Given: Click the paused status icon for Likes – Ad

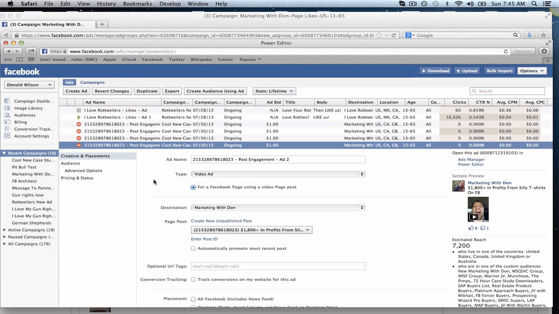Looking at the screenshot, I should tap(79, 110).
